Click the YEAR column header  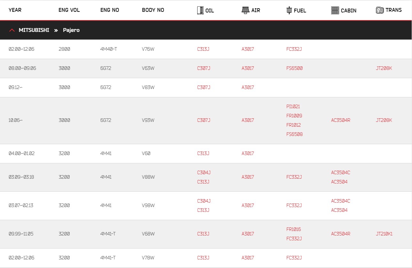coord(15,10)
